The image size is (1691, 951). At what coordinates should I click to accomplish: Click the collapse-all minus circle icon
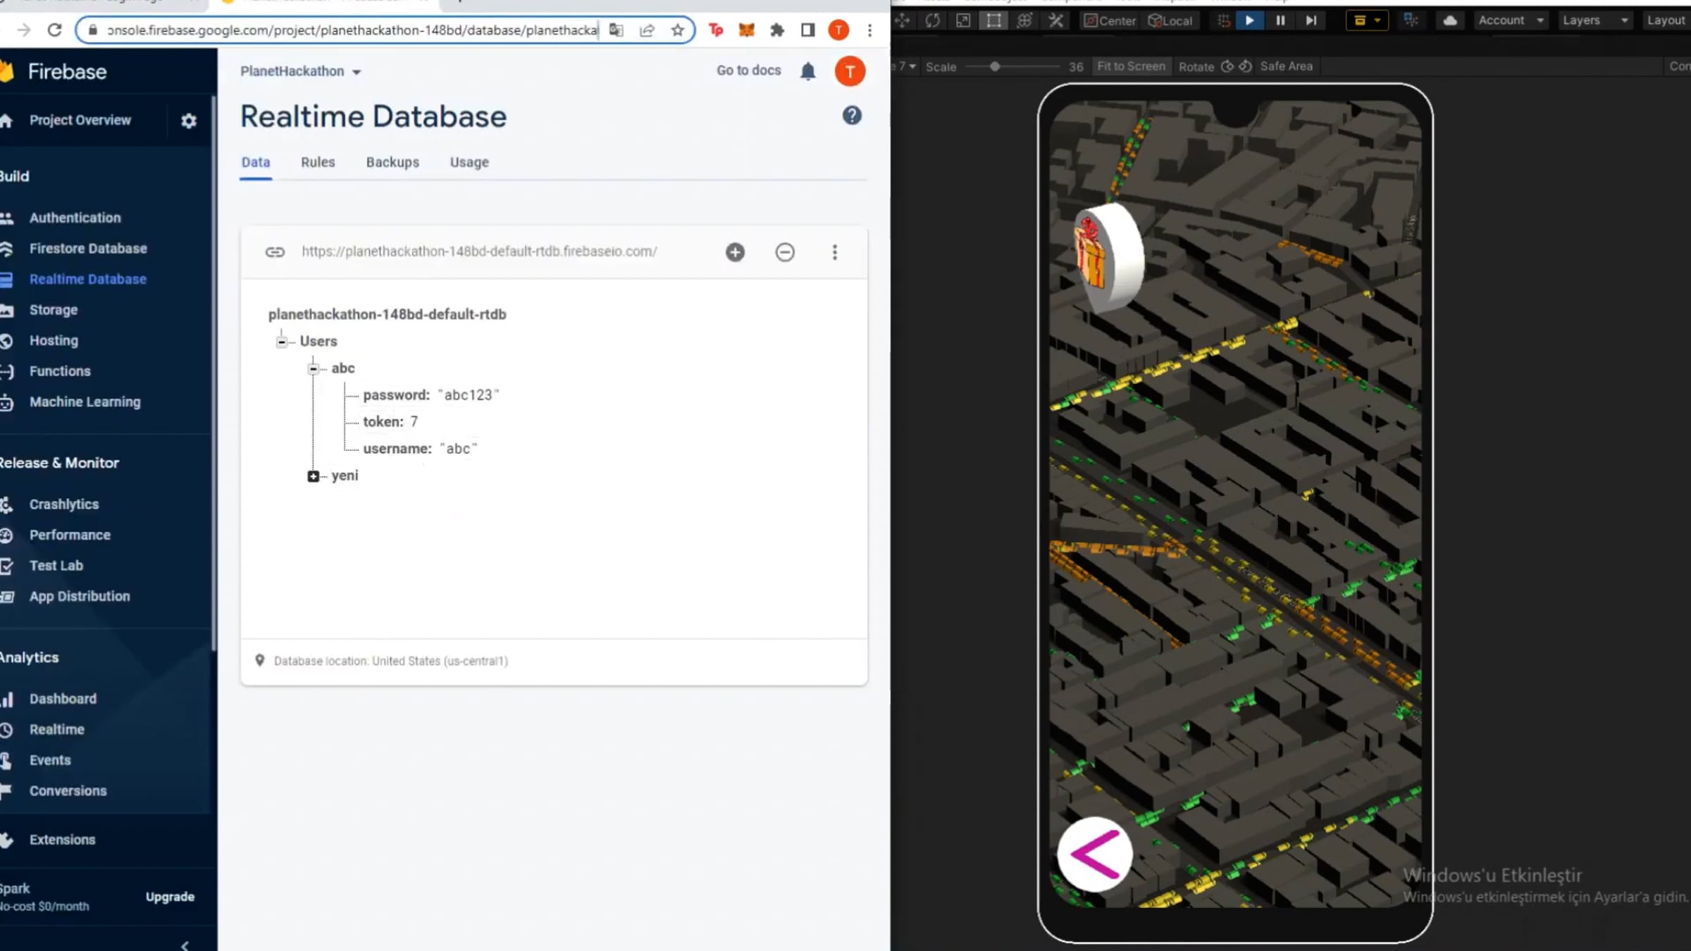tap(785, 252)
